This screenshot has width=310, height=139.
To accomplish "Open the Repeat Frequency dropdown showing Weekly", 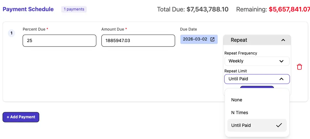I will [x=257, y=61].
